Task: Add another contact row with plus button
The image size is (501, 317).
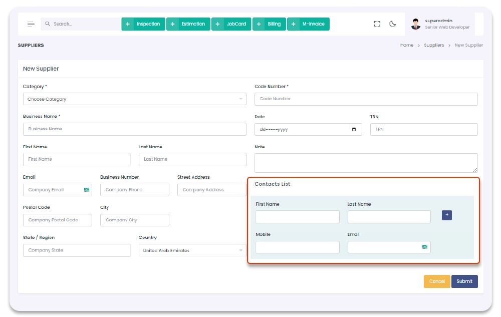Action: pos(447,215)
